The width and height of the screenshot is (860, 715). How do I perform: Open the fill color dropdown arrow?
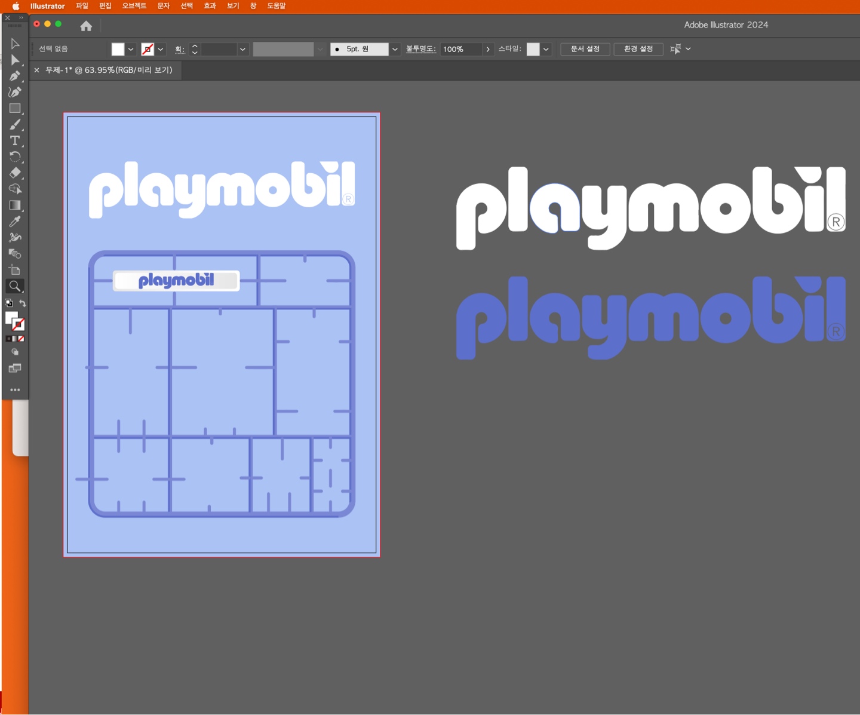tap(131, 49)
